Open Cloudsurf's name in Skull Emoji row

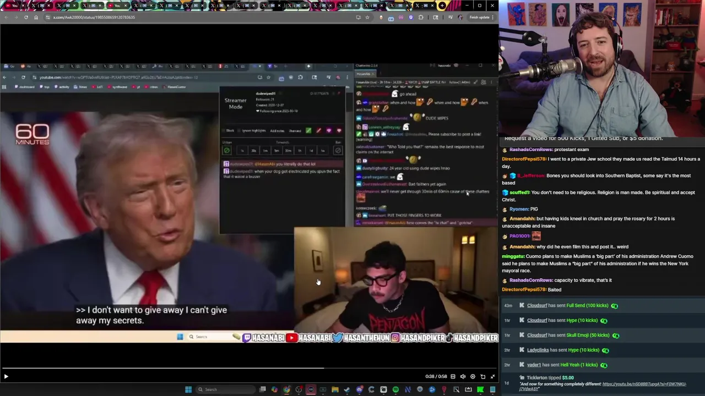click(x=537, y=335)
